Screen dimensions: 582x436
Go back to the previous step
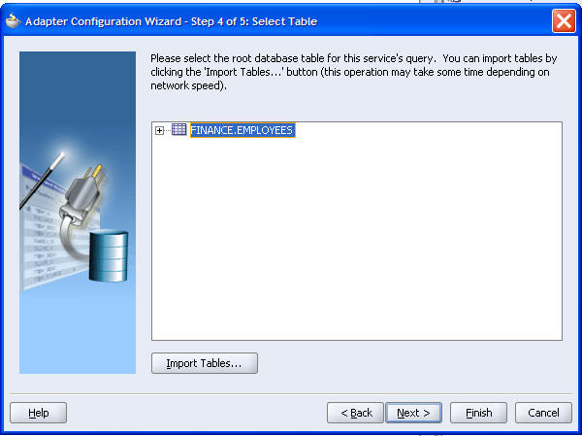[x=355, y=413]
